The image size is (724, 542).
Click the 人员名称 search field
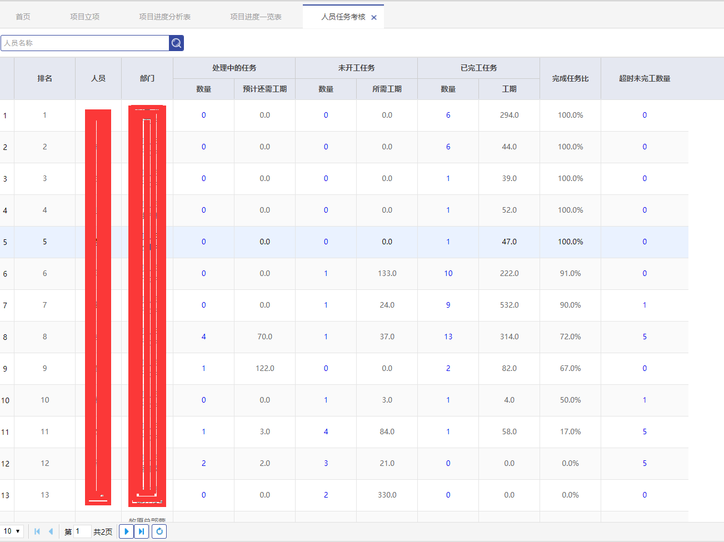point(85,43)
